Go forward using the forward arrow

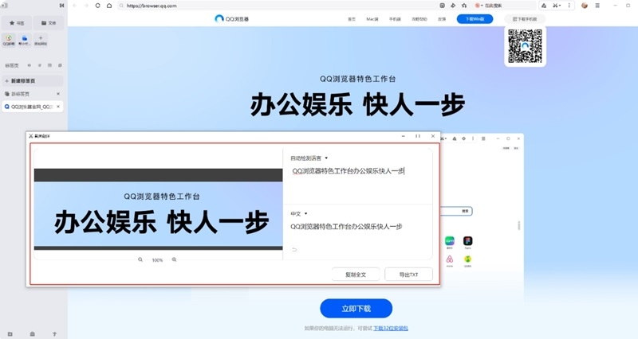click(86, 6)
